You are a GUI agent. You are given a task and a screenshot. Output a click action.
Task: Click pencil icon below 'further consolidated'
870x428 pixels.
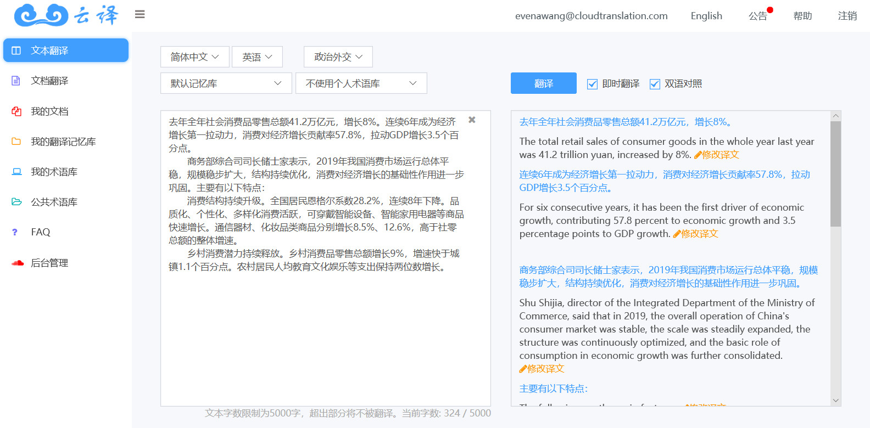[x=523, y=369]
